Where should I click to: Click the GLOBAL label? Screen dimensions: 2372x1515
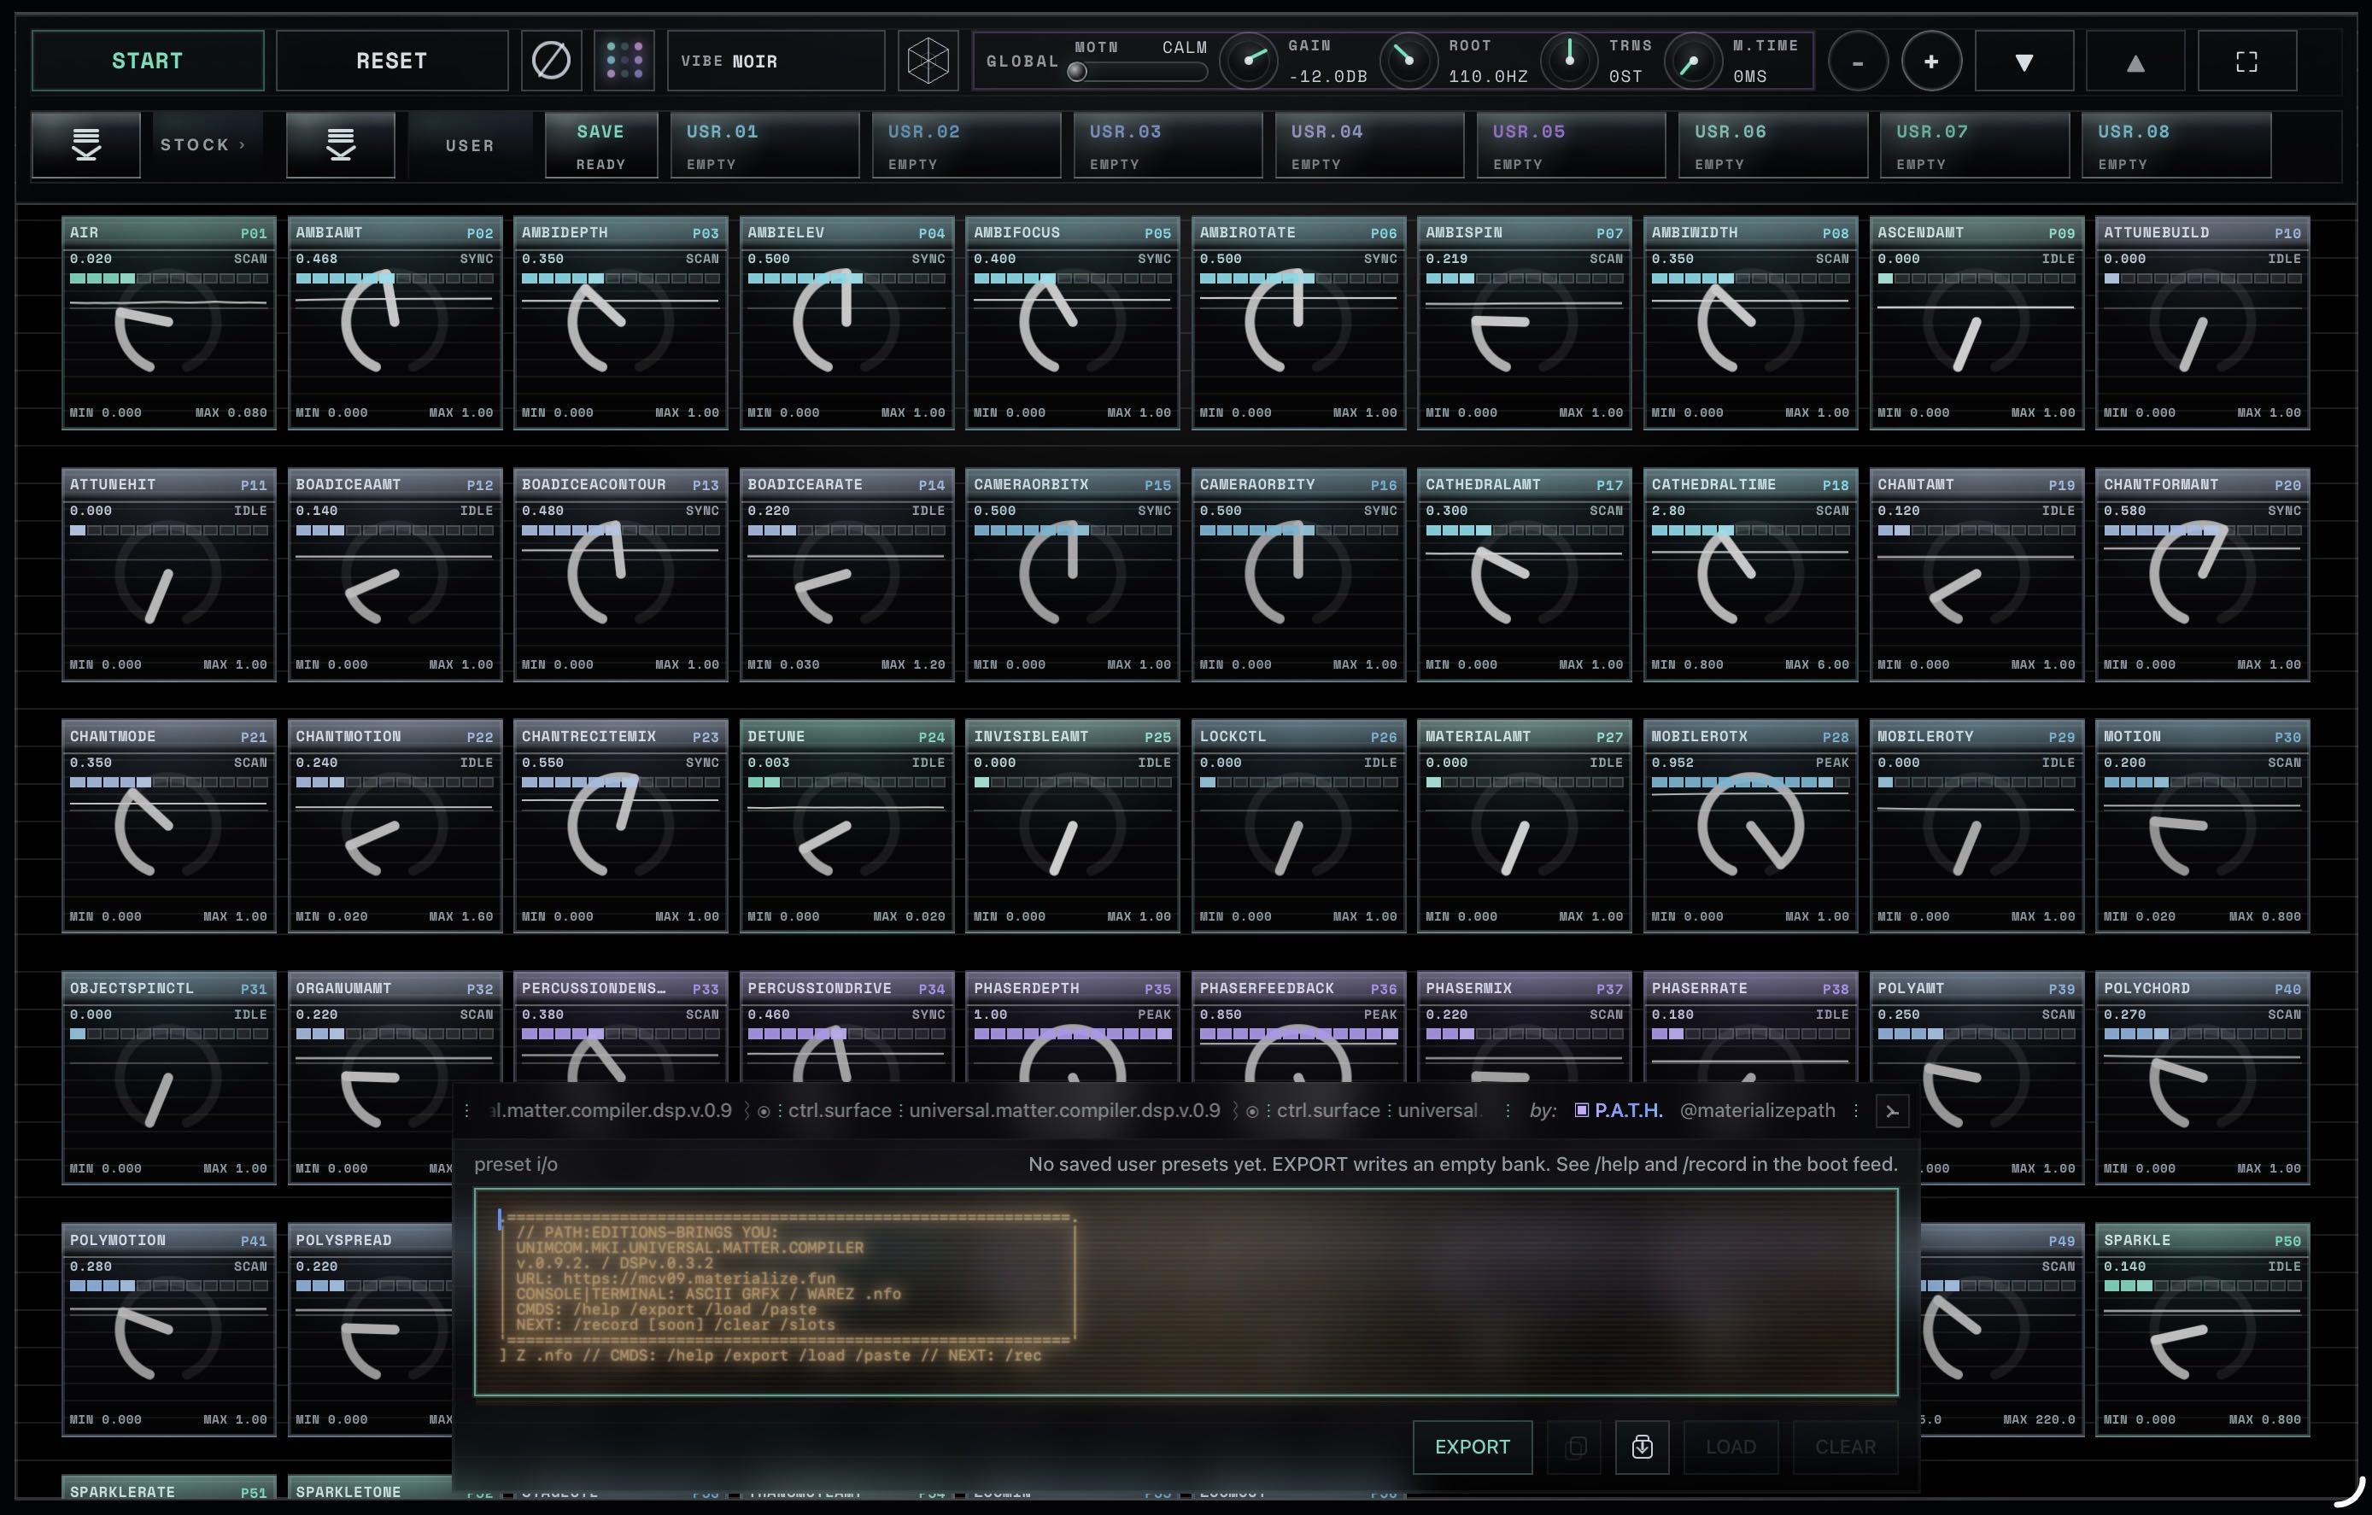1022,61
